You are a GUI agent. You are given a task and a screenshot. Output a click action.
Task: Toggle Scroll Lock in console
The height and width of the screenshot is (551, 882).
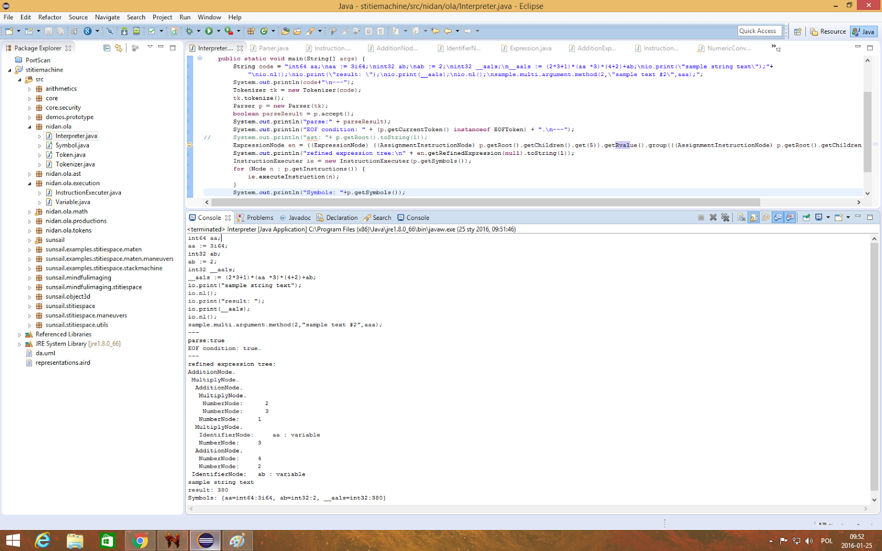(754, 218)
